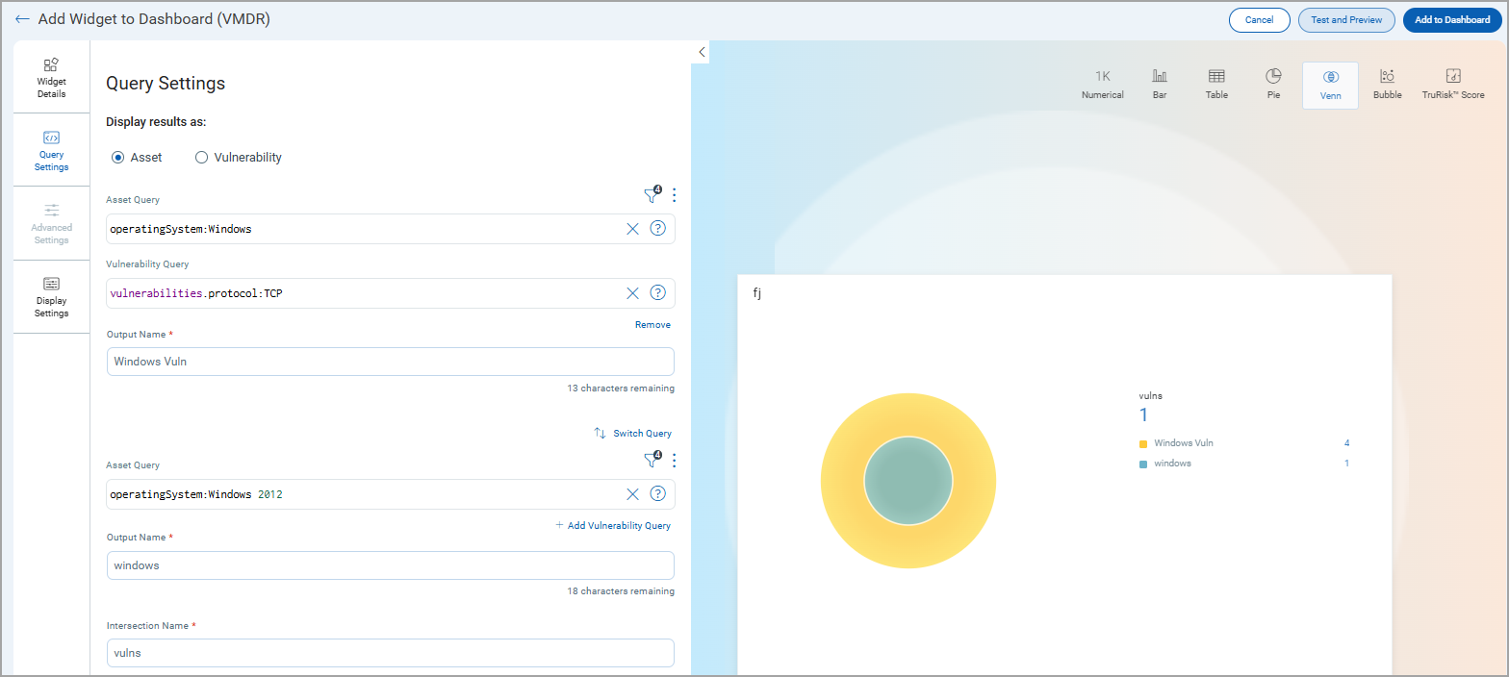Click the blue windows legend swatch
This screenshot has width=1509, height=677.
click(1143, 464)
